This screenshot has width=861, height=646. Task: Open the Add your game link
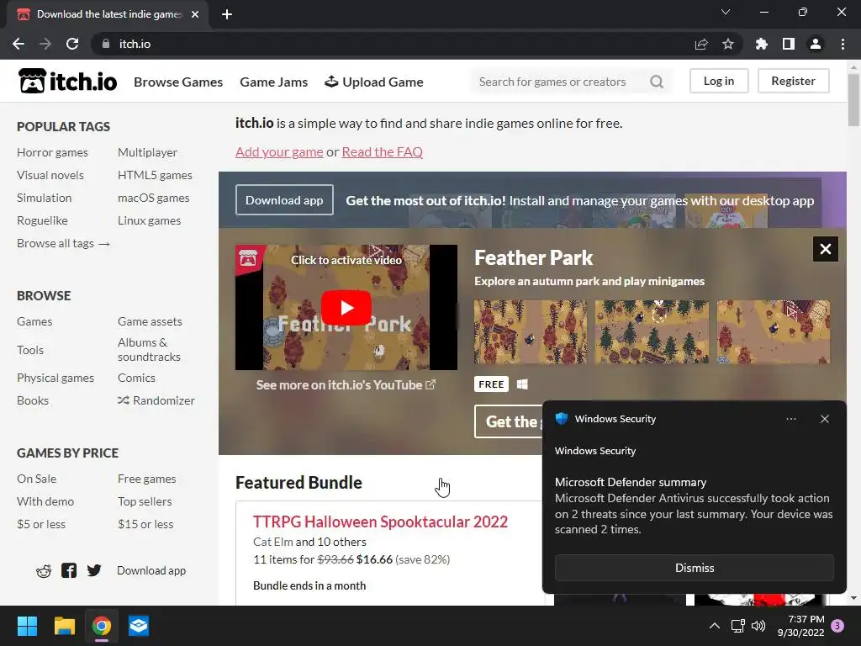279,151
